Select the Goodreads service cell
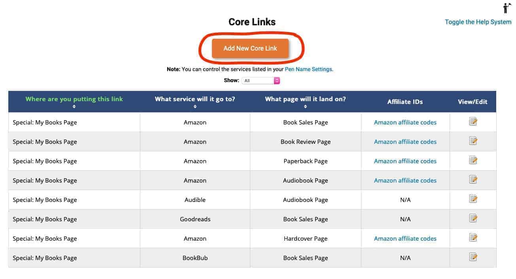 pos(195,219)
